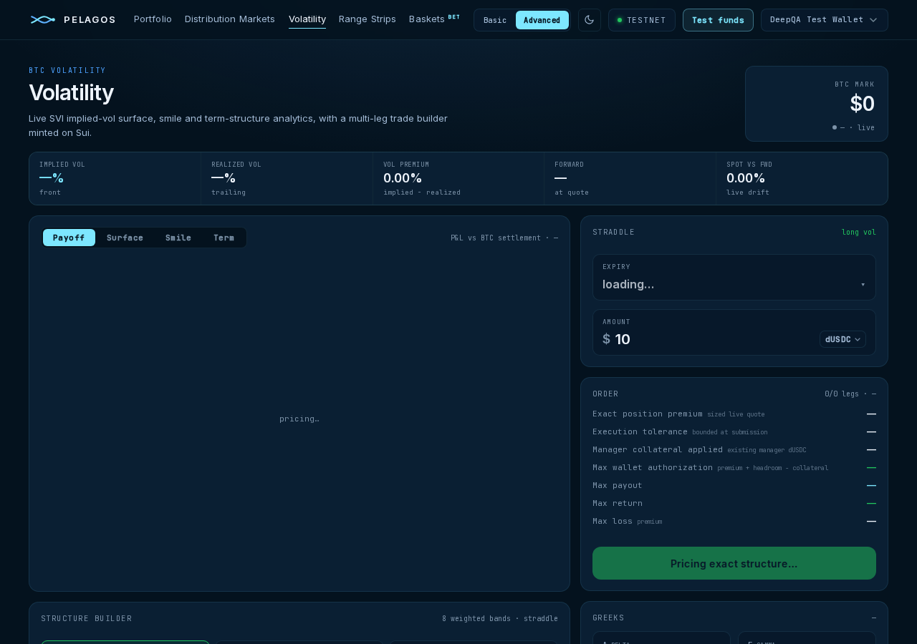Open the dUSDC currency dropdown

point(842,339)
